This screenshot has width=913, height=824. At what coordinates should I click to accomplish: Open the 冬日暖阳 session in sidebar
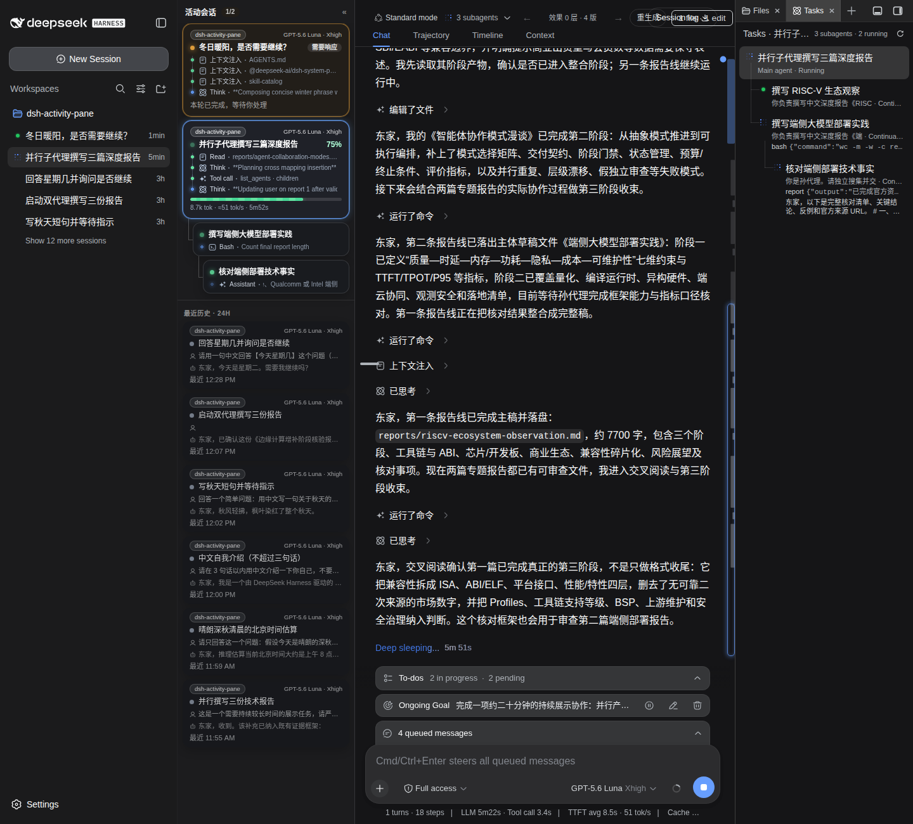tap(89, 136)
